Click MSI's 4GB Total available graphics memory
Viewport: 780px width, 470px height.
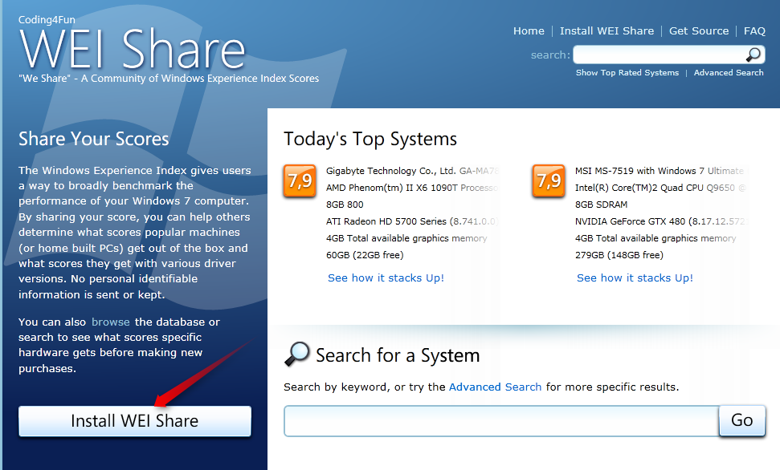[655, 238]
